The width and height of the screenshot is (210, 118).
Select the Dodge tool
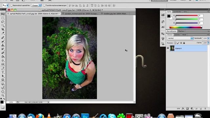coord(3,64)
